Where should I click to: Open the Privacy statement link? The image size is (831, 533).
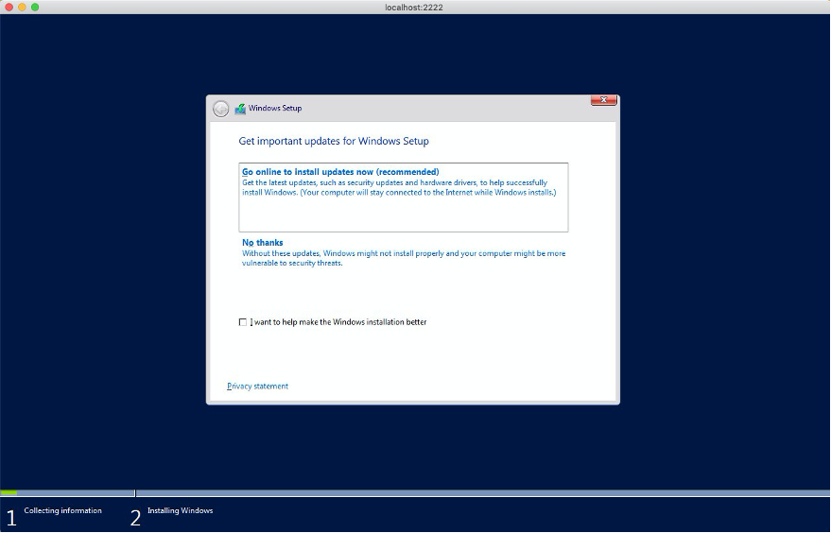pos(257,387)
